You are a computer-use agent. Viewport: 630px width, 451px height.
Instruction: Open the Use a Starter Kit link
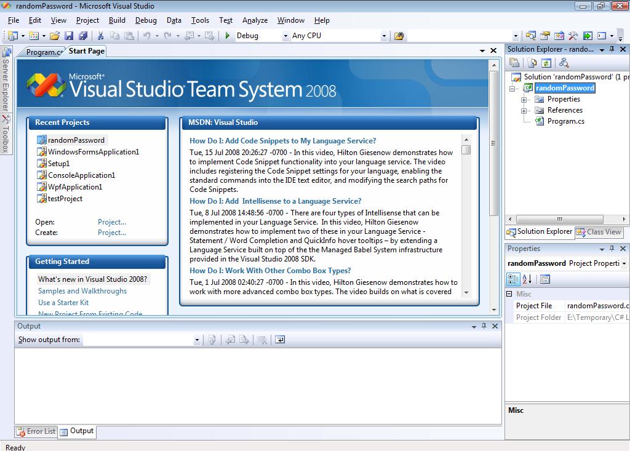[x=63, y=302]
